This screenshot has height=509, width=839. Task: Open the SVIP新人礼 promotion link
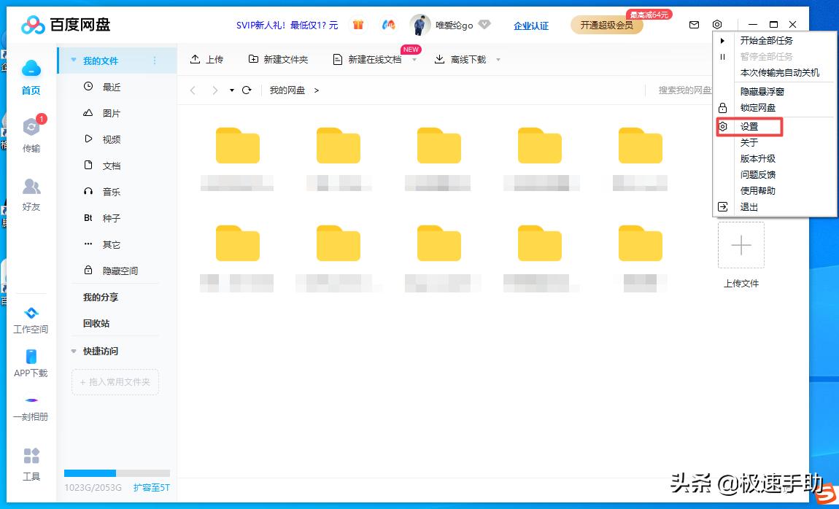tap(287, 25)
